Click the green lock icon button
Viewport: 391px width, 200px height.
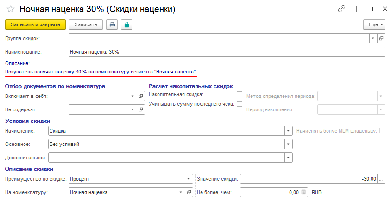coord(126,24)
